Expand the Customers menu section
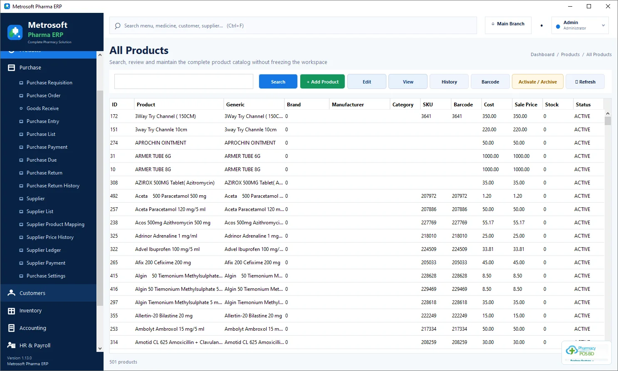 [49, 293]
